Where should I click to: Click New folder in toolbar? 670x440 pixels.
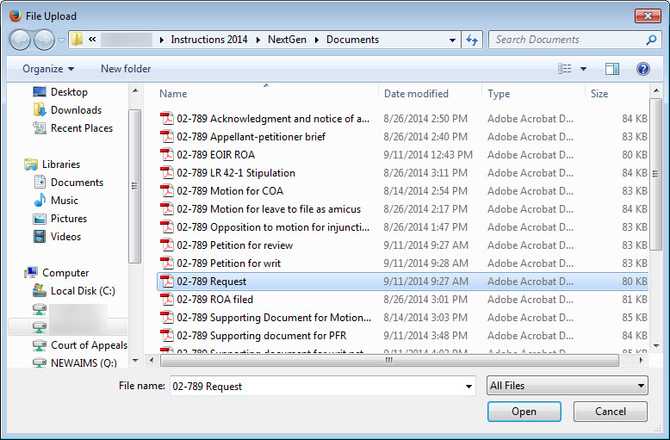tap(126, 69)
